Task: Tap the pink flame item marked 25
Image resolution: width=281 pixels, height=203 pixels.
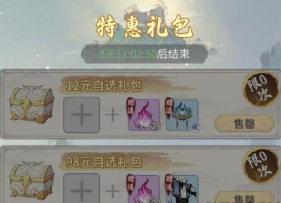Action: click(144, 115)
